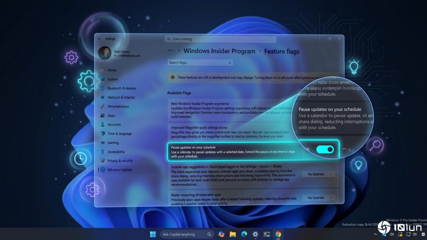Open No Override dropdown for Smarter app suggestions
Screen dimensions: 427x240
[x=318, y=174]
